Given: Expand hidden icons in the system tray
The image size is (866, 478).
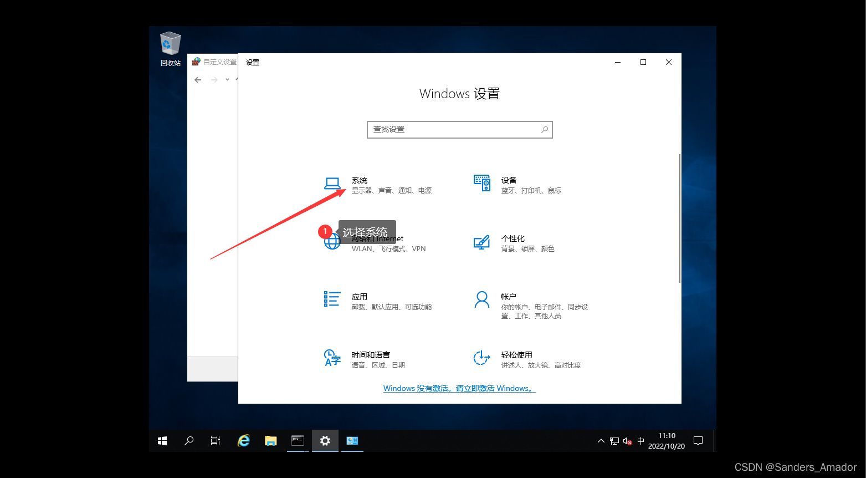Looking at the screenshot, I should coord(601,440).
